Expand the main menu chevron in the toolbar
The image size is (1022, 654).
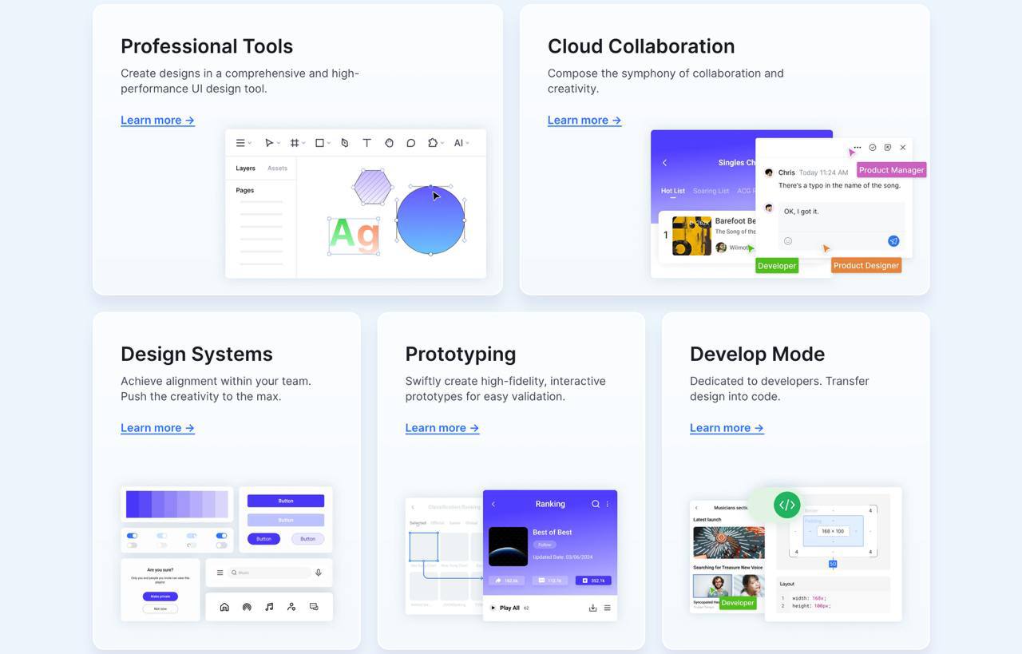248,143
